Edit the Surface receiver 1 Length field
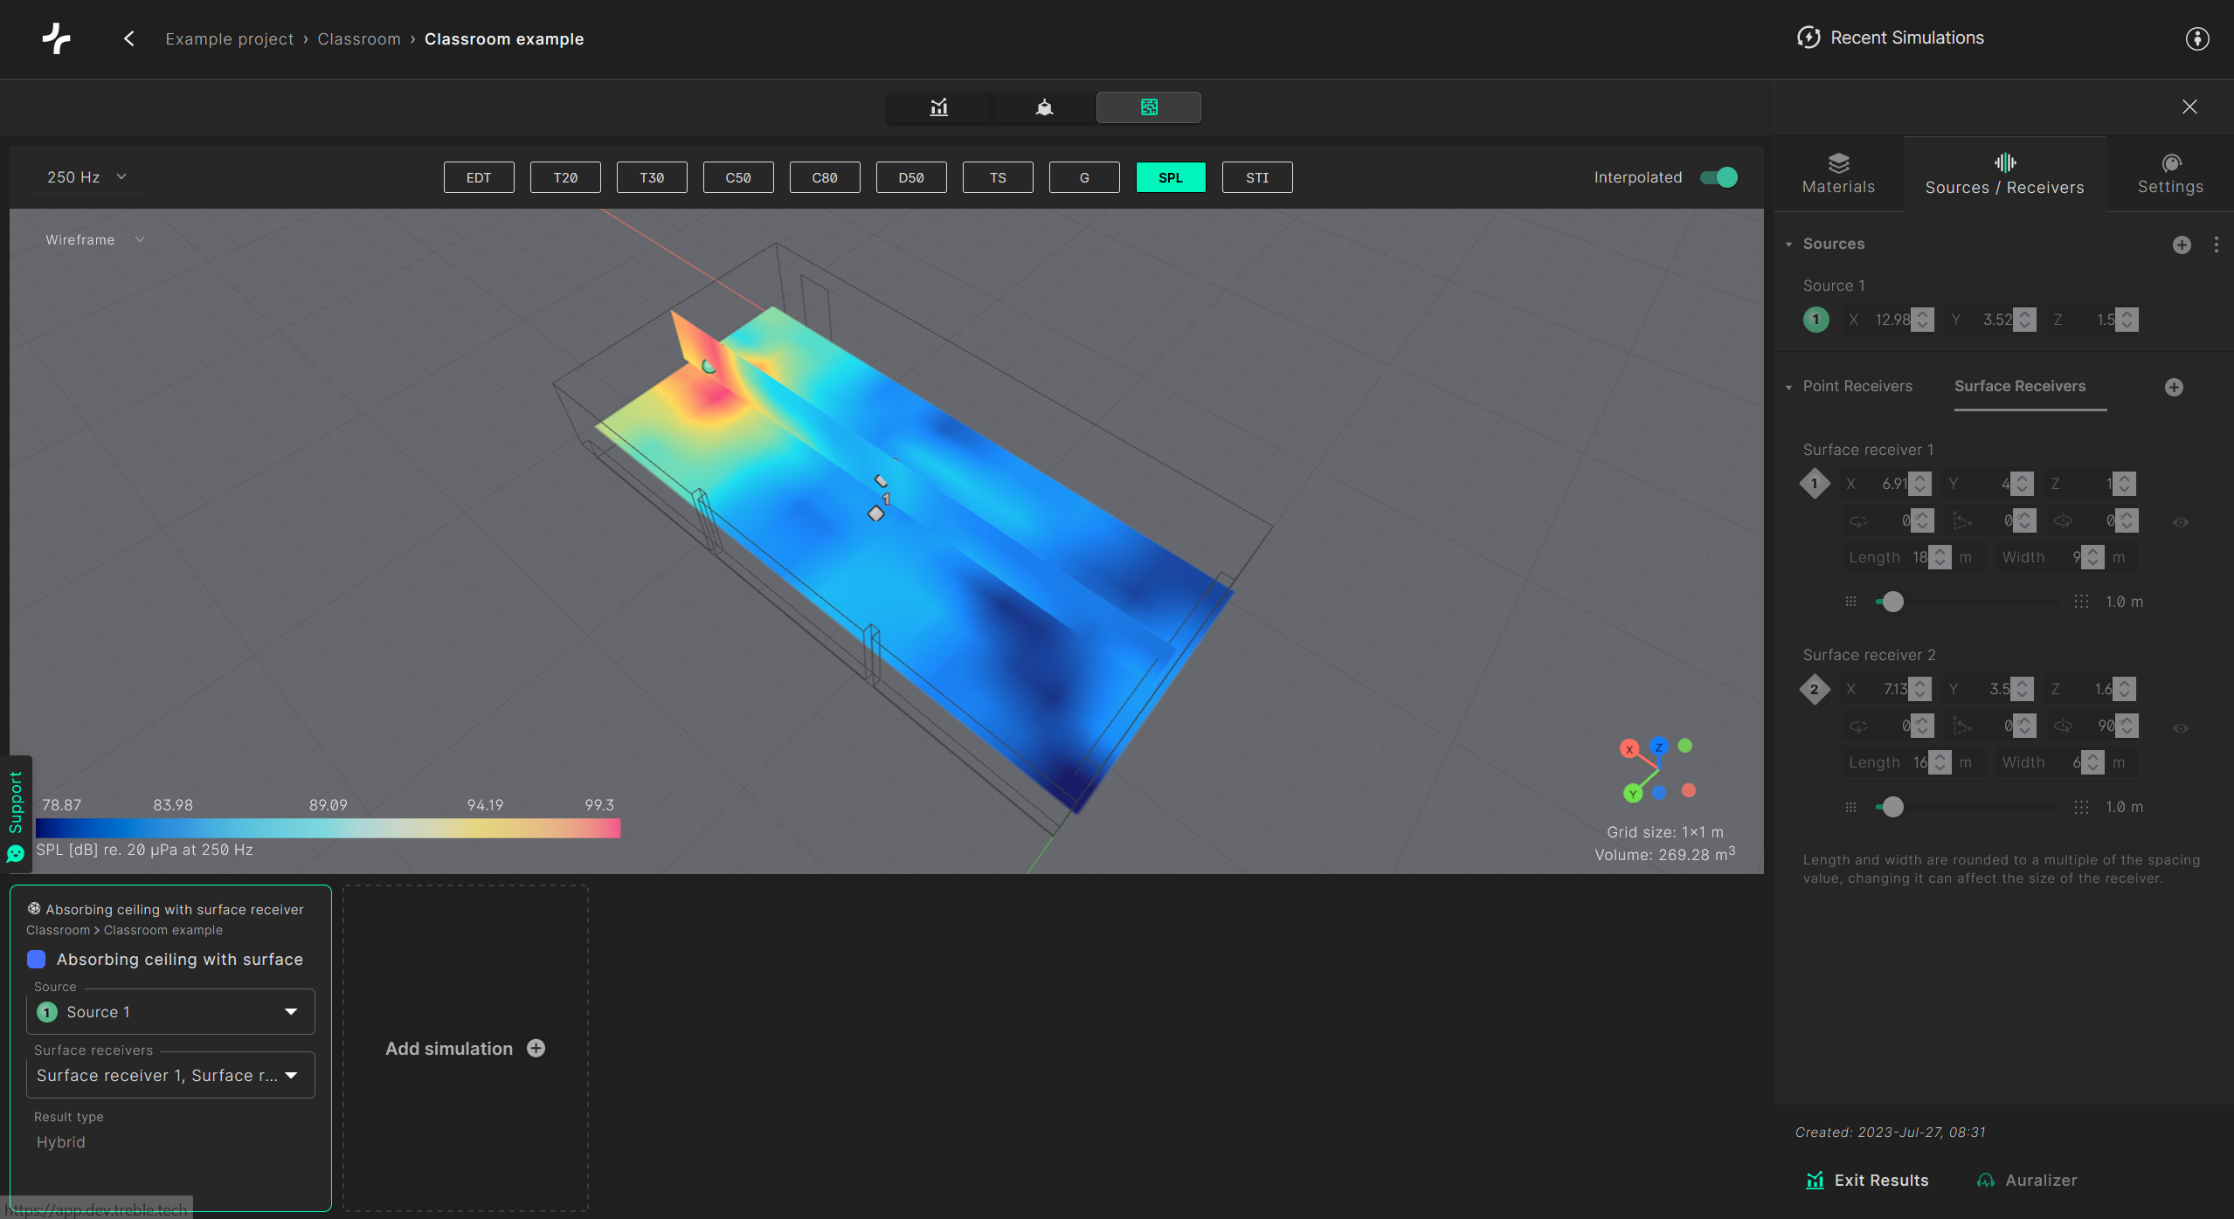Viewport: 2234px width, 1219px height. (x=1913, y=557)
